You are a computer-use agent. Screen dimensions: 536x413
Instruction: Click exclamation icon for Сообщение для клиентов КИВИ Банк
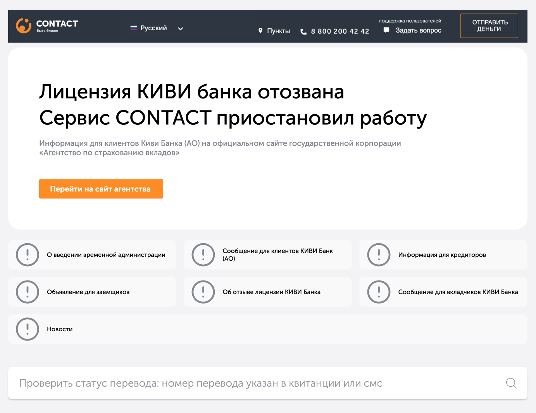[203, 255]
